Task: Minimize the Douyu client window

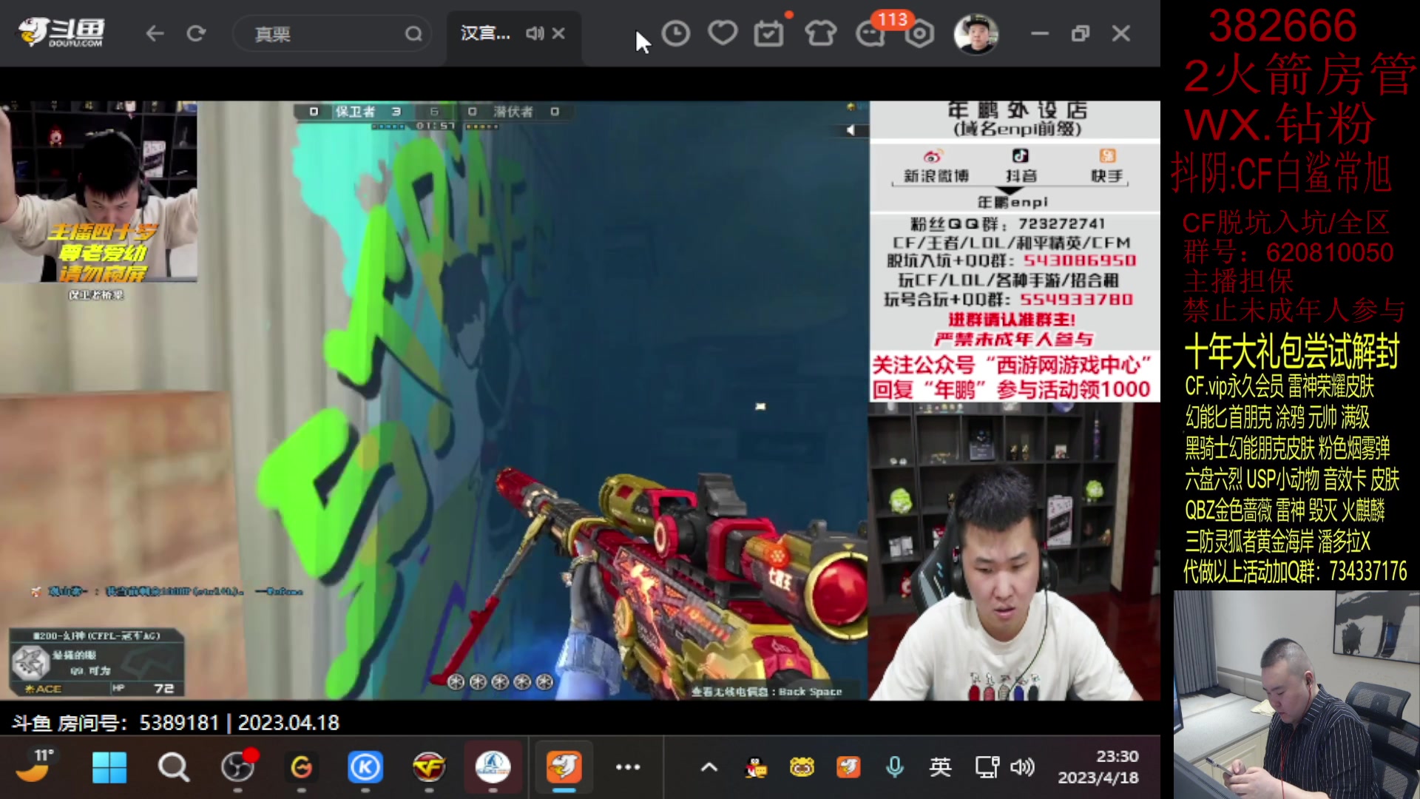Action: (1040, 33)
